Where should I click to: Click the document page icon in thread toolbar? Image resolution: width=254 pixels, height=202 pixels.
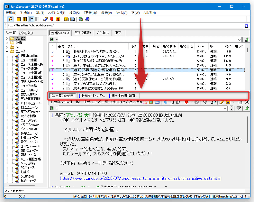[172, 102]
